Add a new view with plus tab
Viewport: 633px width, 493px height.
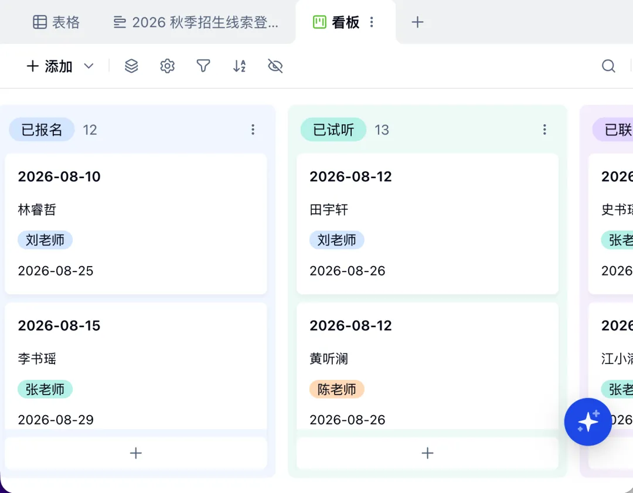tap(417, 22)
